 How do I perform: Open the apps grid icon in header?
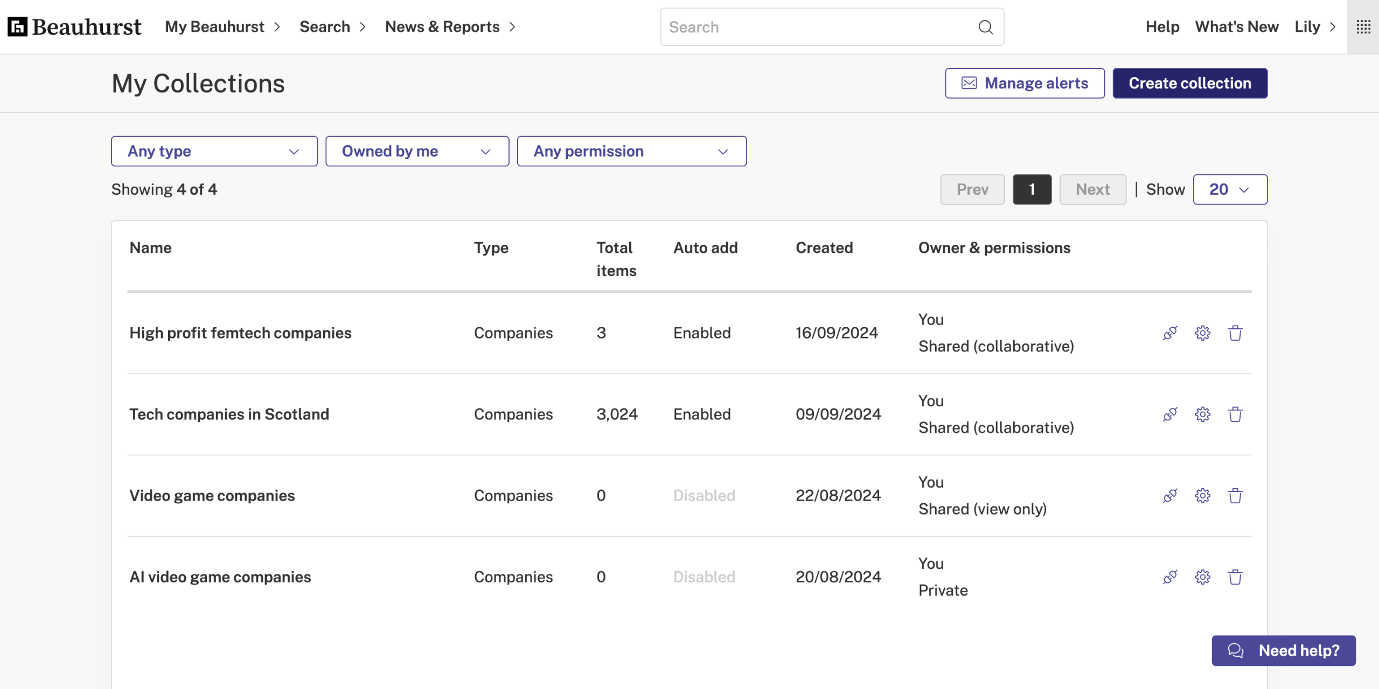(x=1363, y=27)
